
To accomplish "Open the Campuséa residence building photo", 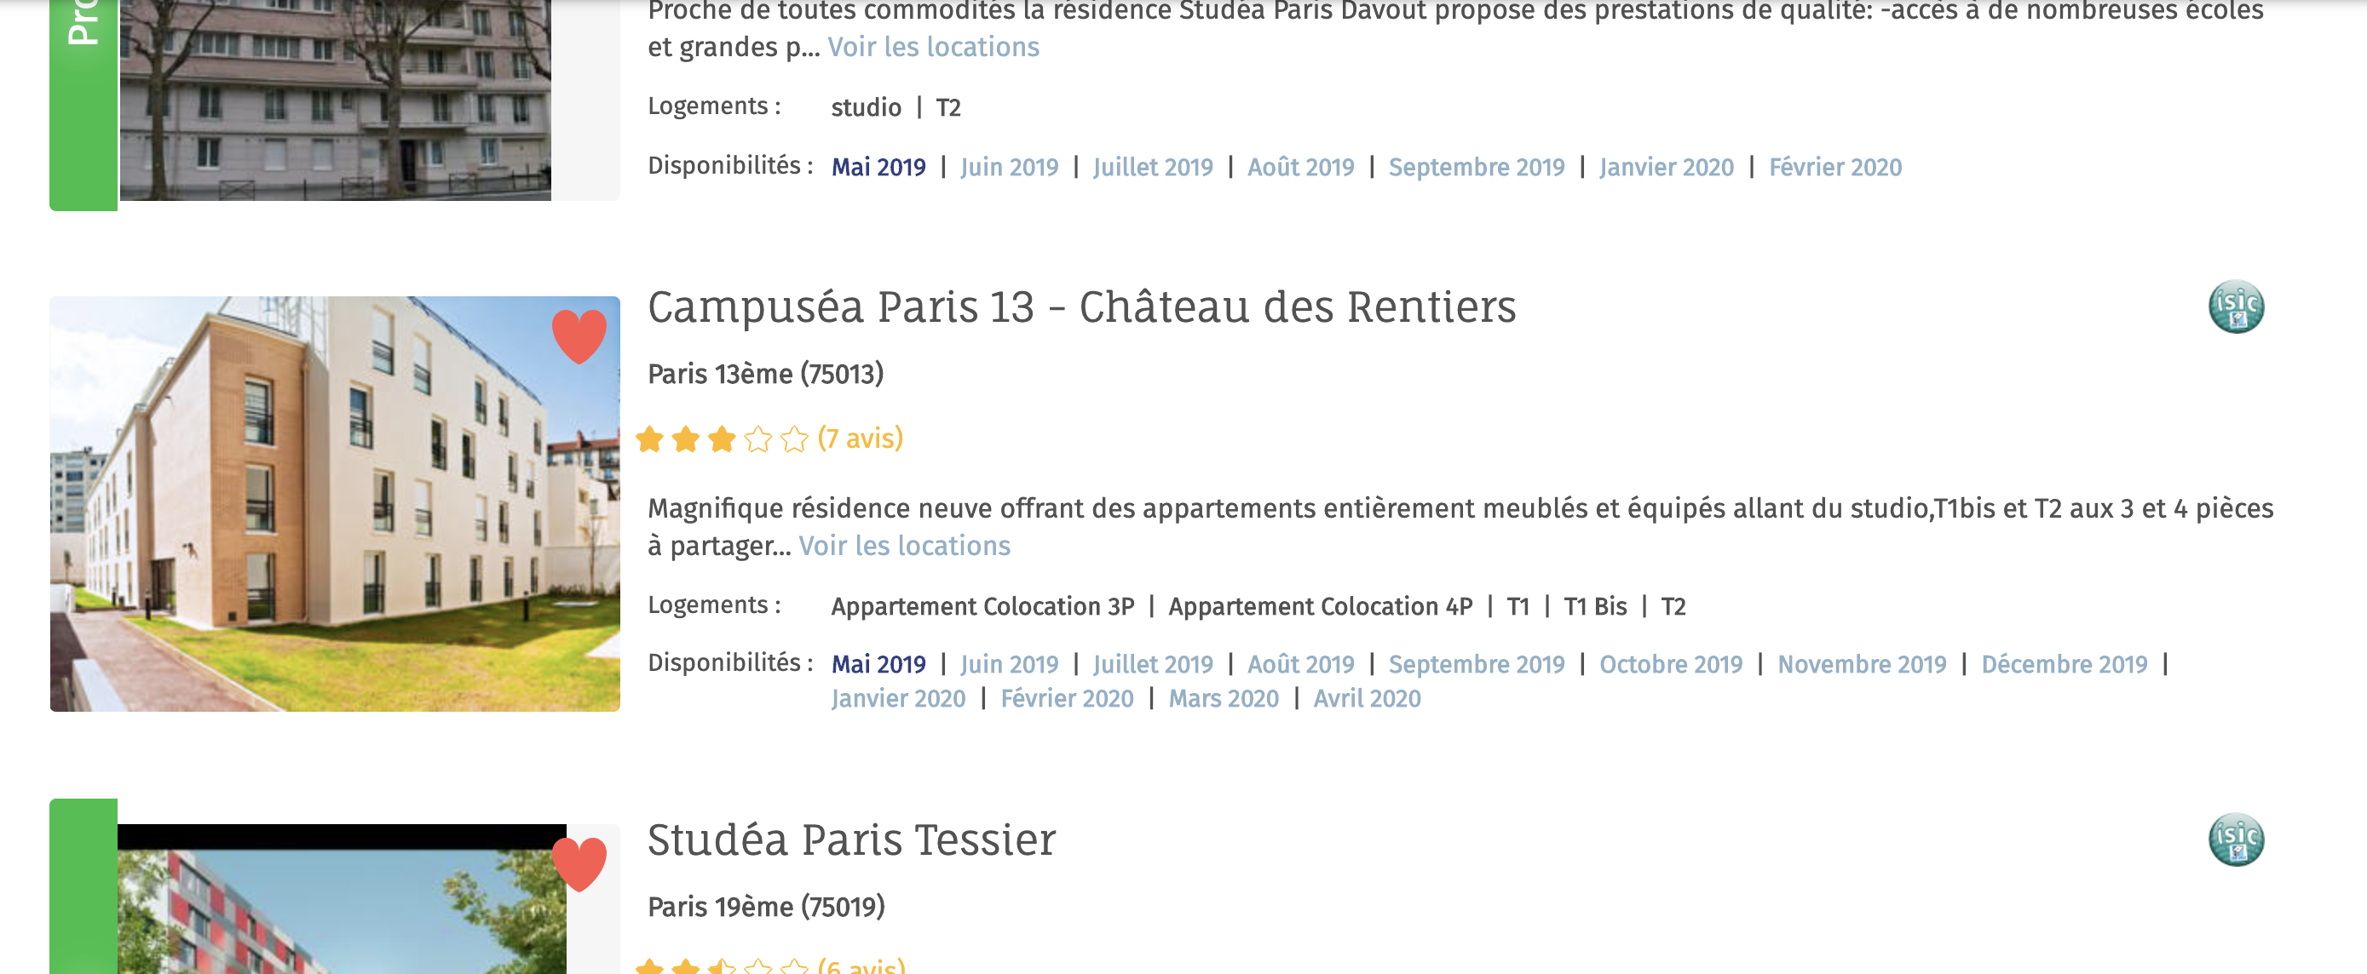I will tap(335, 504).
